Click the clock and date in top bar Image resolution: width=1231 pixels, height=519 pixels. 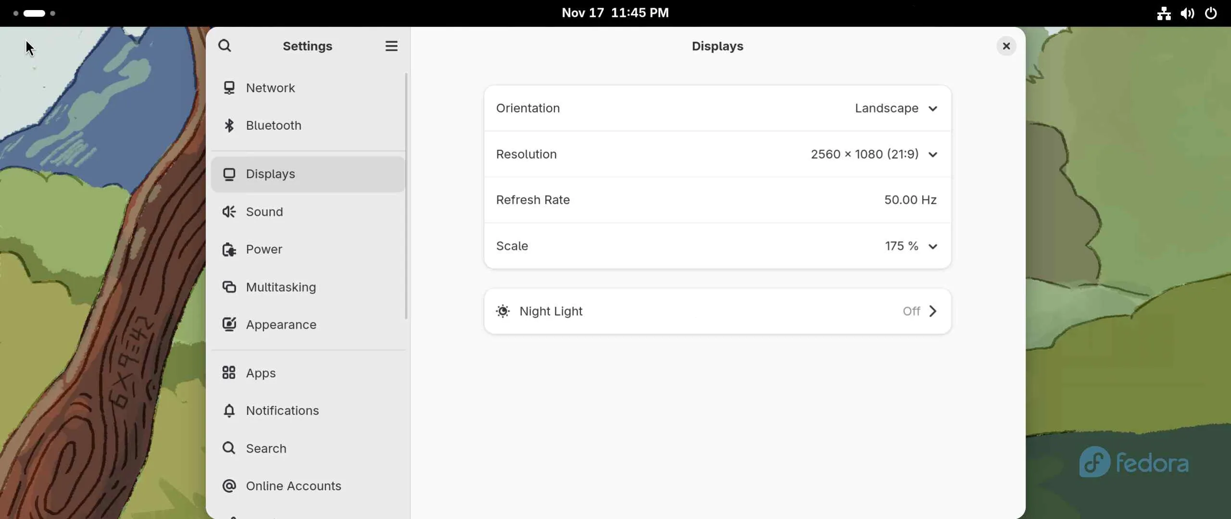tap(615, 13)
